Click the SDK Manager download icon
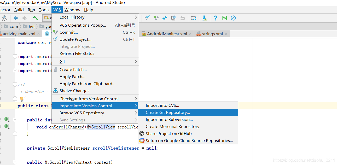The image size is (337, 165). 205,18
